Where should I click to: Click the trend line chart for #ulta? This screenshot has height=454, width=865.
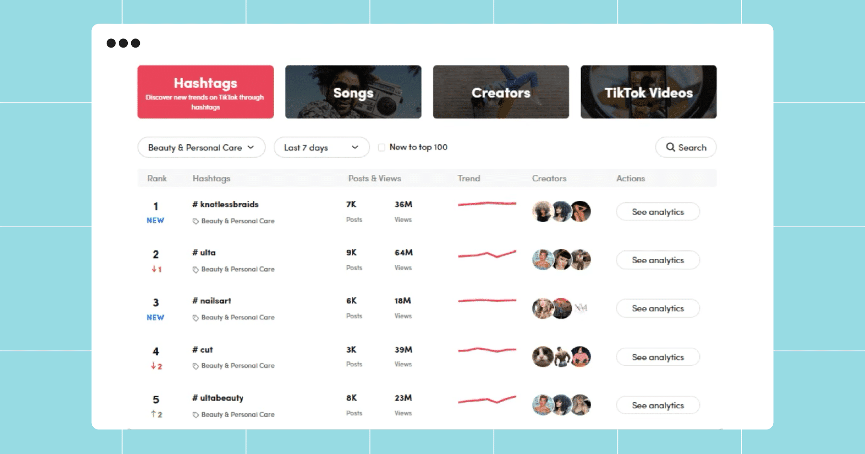tap(487, 254)
